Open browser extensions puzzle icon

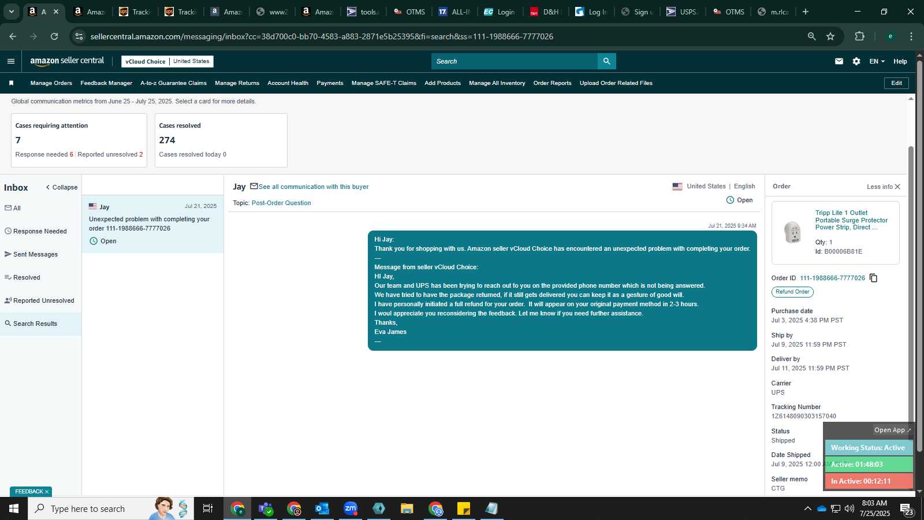pos(859,36)
